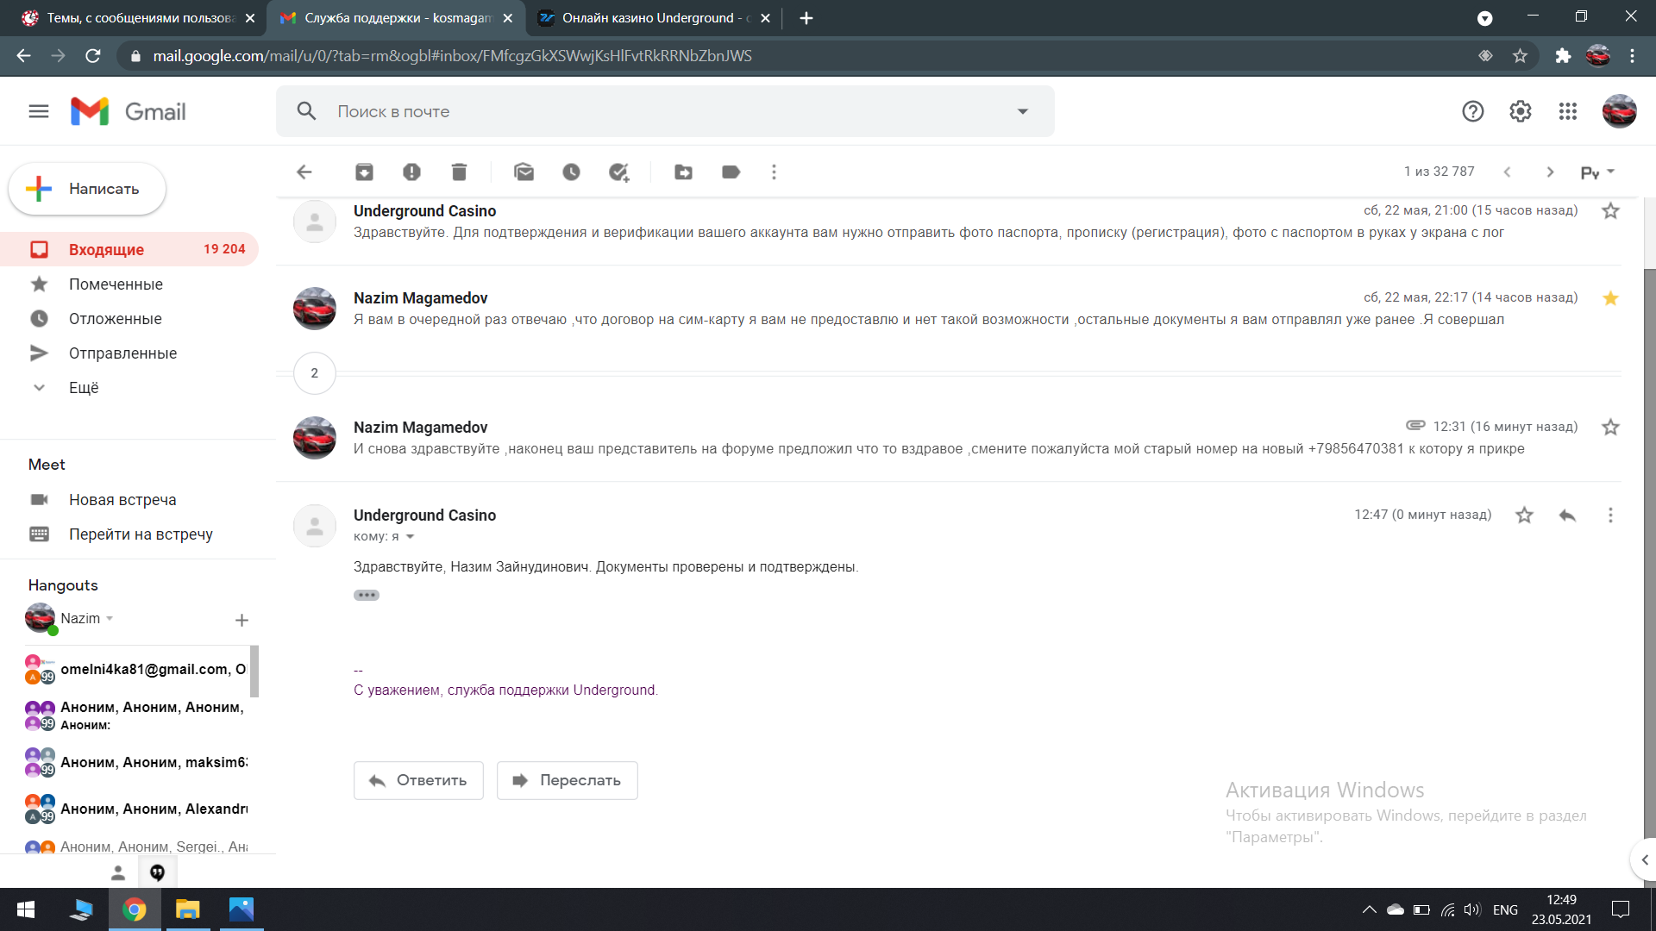The image size is (1656, 931).
Task: Reply using arrow icon on 12:47 message
Action: [x=1567, y=515]
